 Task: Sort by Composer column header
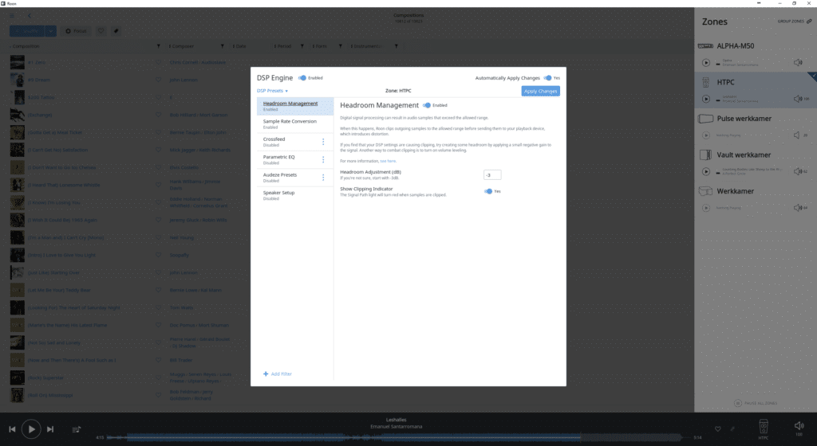(182, 46)
